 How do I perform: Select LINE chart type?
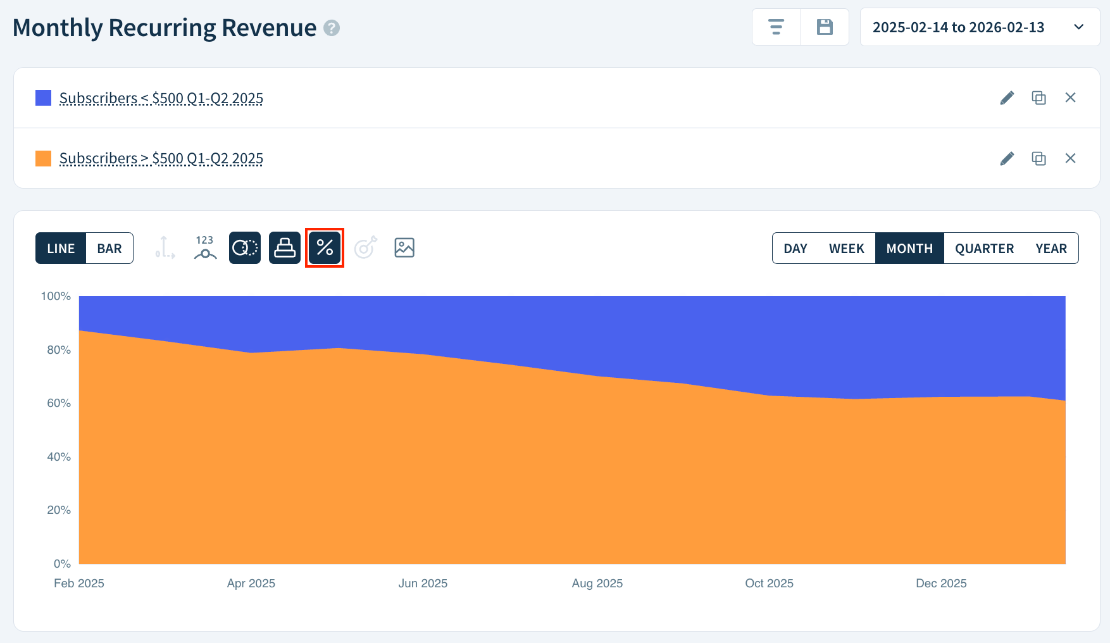point(61,248)
